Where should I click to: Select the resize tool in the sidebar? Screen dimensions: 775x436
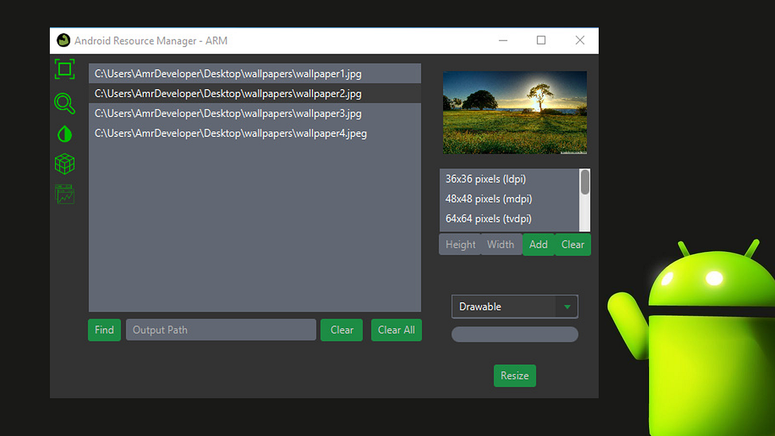[65, 69]
